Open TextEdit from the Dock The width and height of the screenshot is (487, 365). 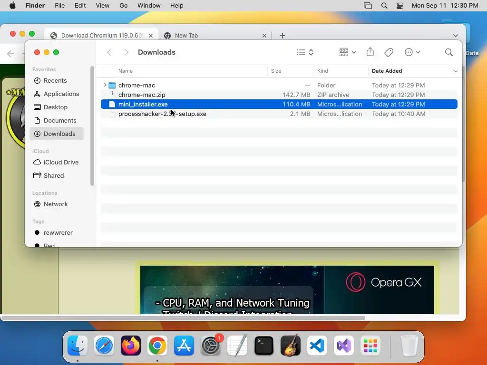(237, 346)
